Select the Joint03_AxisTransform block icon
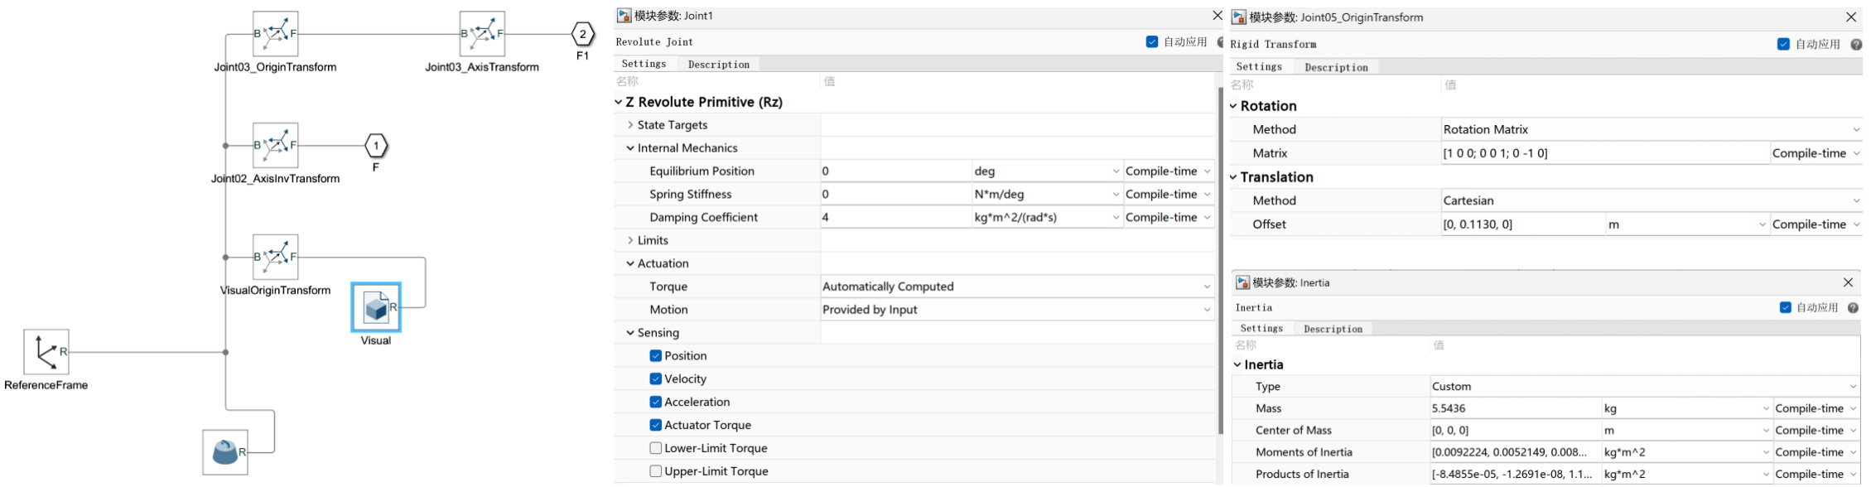Image resolution: width=1871 pixels, height=487 pixels. coord(482,34)
